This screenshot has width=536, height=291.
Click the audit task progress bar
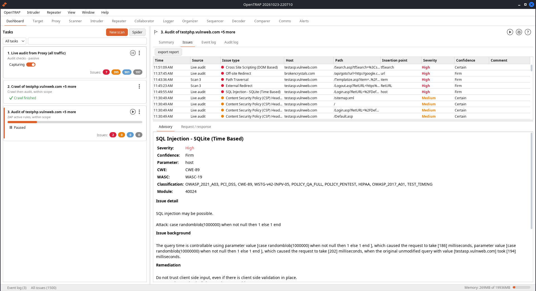(x=75, y=122)
